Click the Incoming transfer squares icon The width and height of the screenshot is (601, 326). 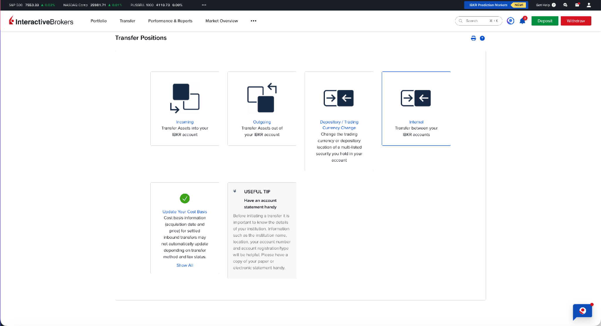[x=185, y=98]
